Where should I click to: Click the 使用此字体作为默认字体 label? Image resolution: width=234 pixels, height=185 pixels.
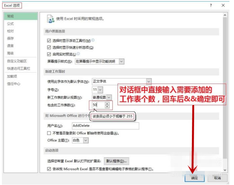[x=68, y=82]
